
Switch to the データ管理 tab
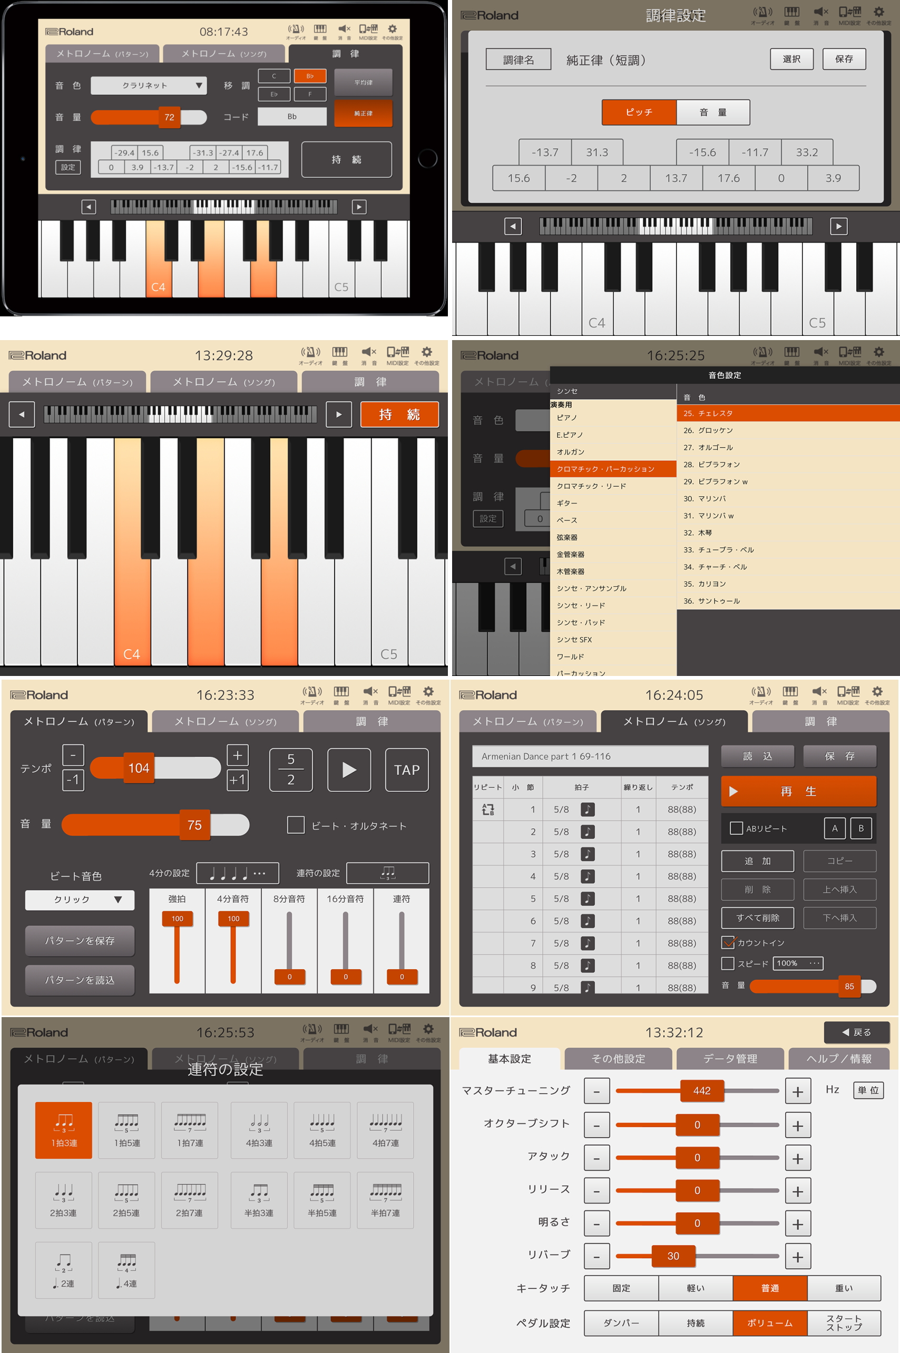pyautogui.click(x=729, y=1058)
